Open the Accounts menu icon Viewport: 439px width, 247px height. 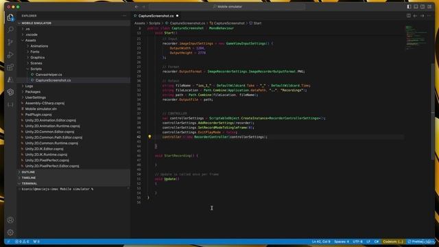pyautogui.click(x=10, y=220)
